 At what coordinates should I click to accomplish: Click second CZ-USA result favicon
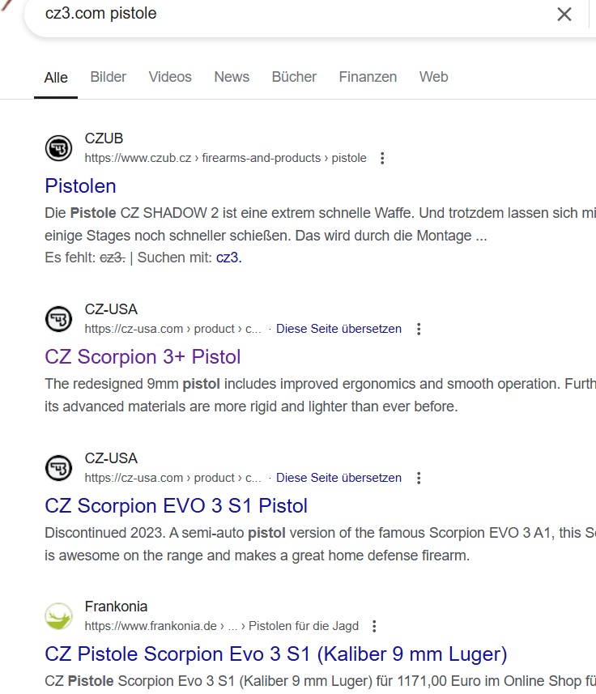point(58,468)
